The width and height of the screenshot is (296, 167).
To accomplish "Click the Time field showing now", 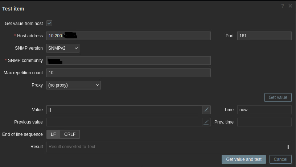I will [264, 110].
